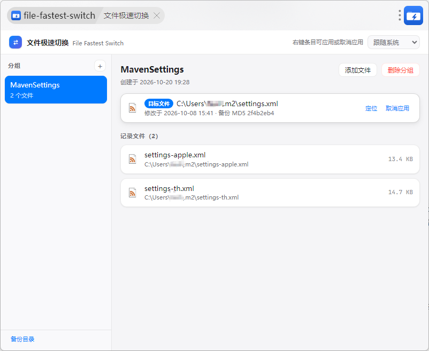Image resolution: width=429 pixels, height=351 pixels.
Task: Open the 备份目录 link
Action: coord(22,339)
